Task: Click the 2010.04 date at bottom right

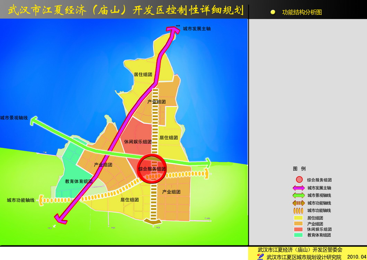Action: (356, 256)
